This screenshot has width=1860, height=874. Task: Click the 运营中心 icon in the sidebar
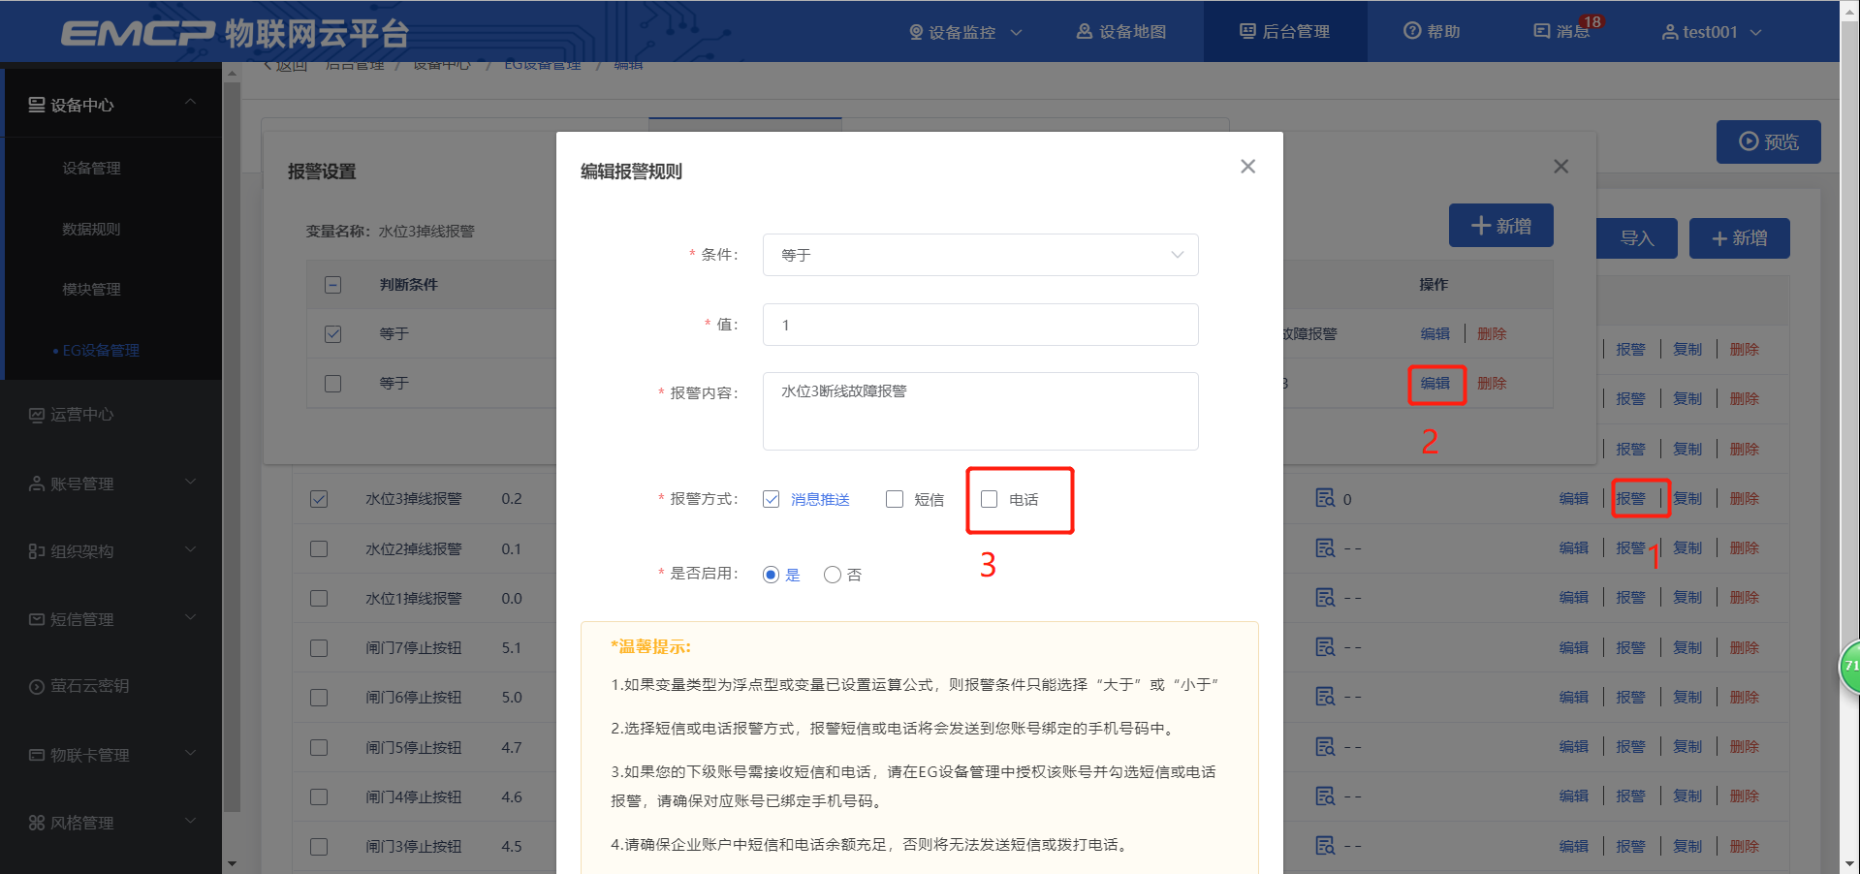coord(37,415)
